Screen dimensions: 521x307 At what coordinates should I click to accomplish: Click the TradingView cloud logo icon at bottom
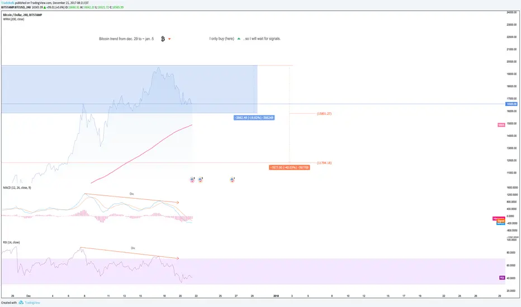point(21,303)
